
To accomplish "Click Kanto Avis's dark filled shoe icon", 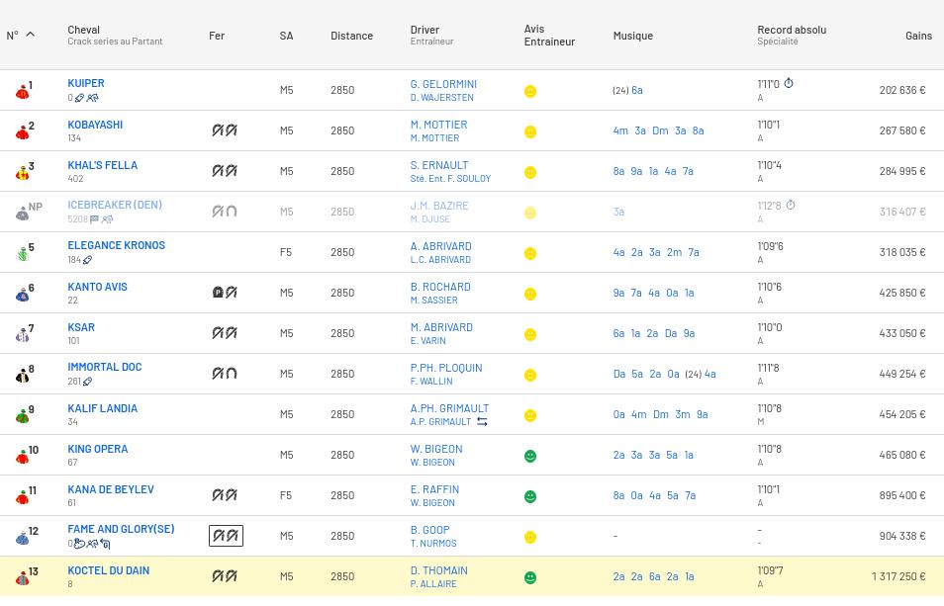I will tap(218, 293).
